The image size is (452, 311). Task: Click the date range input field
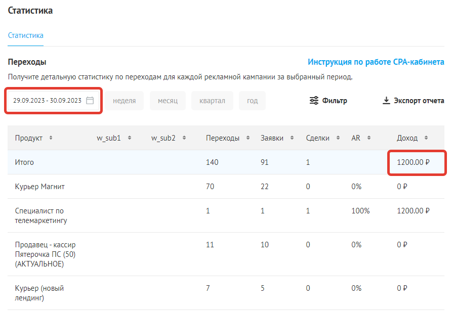54,101
